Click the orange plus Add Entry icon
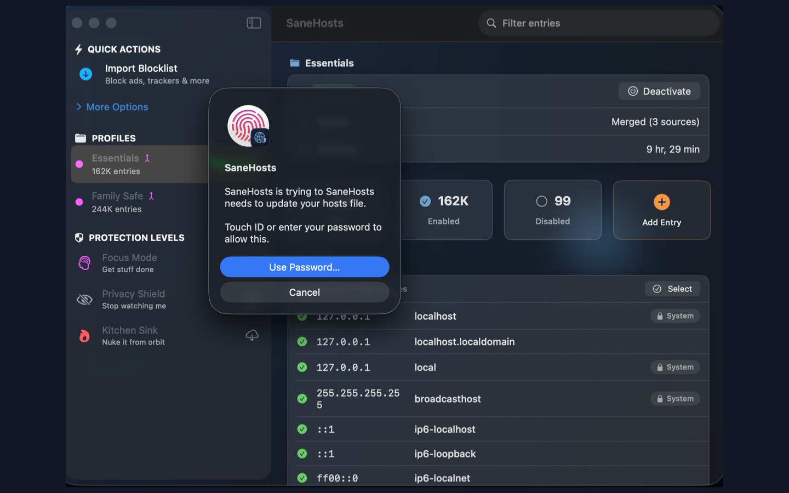789x493 pixels. click(662, 202)
